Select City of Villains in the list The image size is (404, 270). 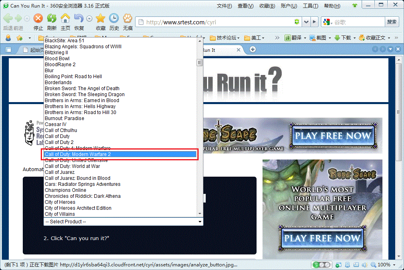tap(120, 214)
